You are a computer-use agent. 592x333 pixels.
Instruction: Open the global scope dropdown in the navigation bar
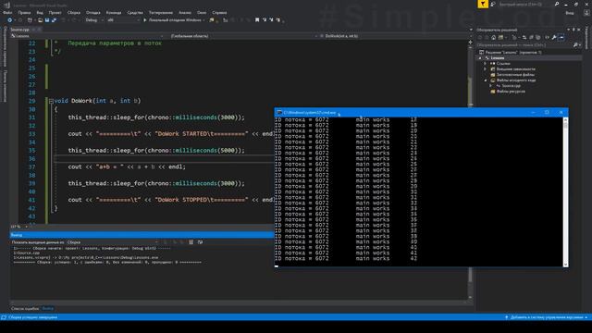click(x=243, y=36)
